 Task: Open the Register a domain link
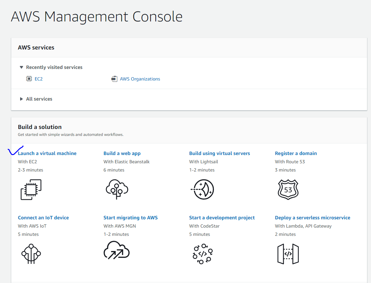pyautogui.click(x=296, y=153)
